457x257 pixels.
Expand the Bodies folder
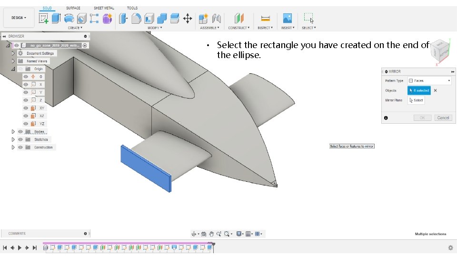click(x=13, y=132)
